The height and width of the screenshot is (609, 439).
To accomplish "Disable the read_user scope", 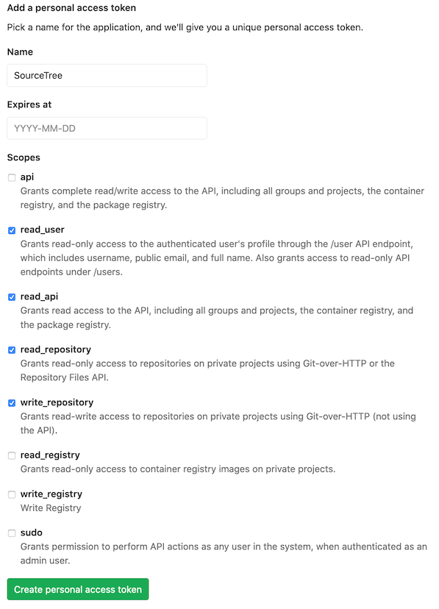I will (11, 230).
